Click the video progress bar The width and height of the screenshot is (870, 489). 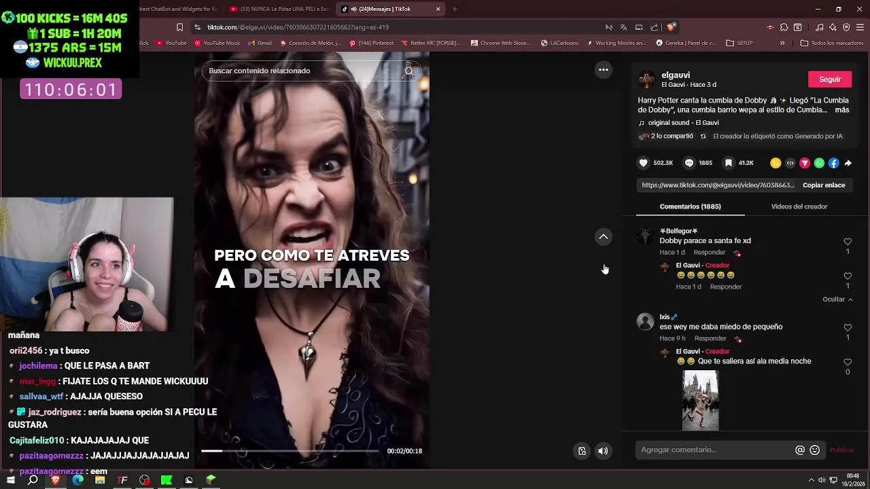(x=290, y=450)
